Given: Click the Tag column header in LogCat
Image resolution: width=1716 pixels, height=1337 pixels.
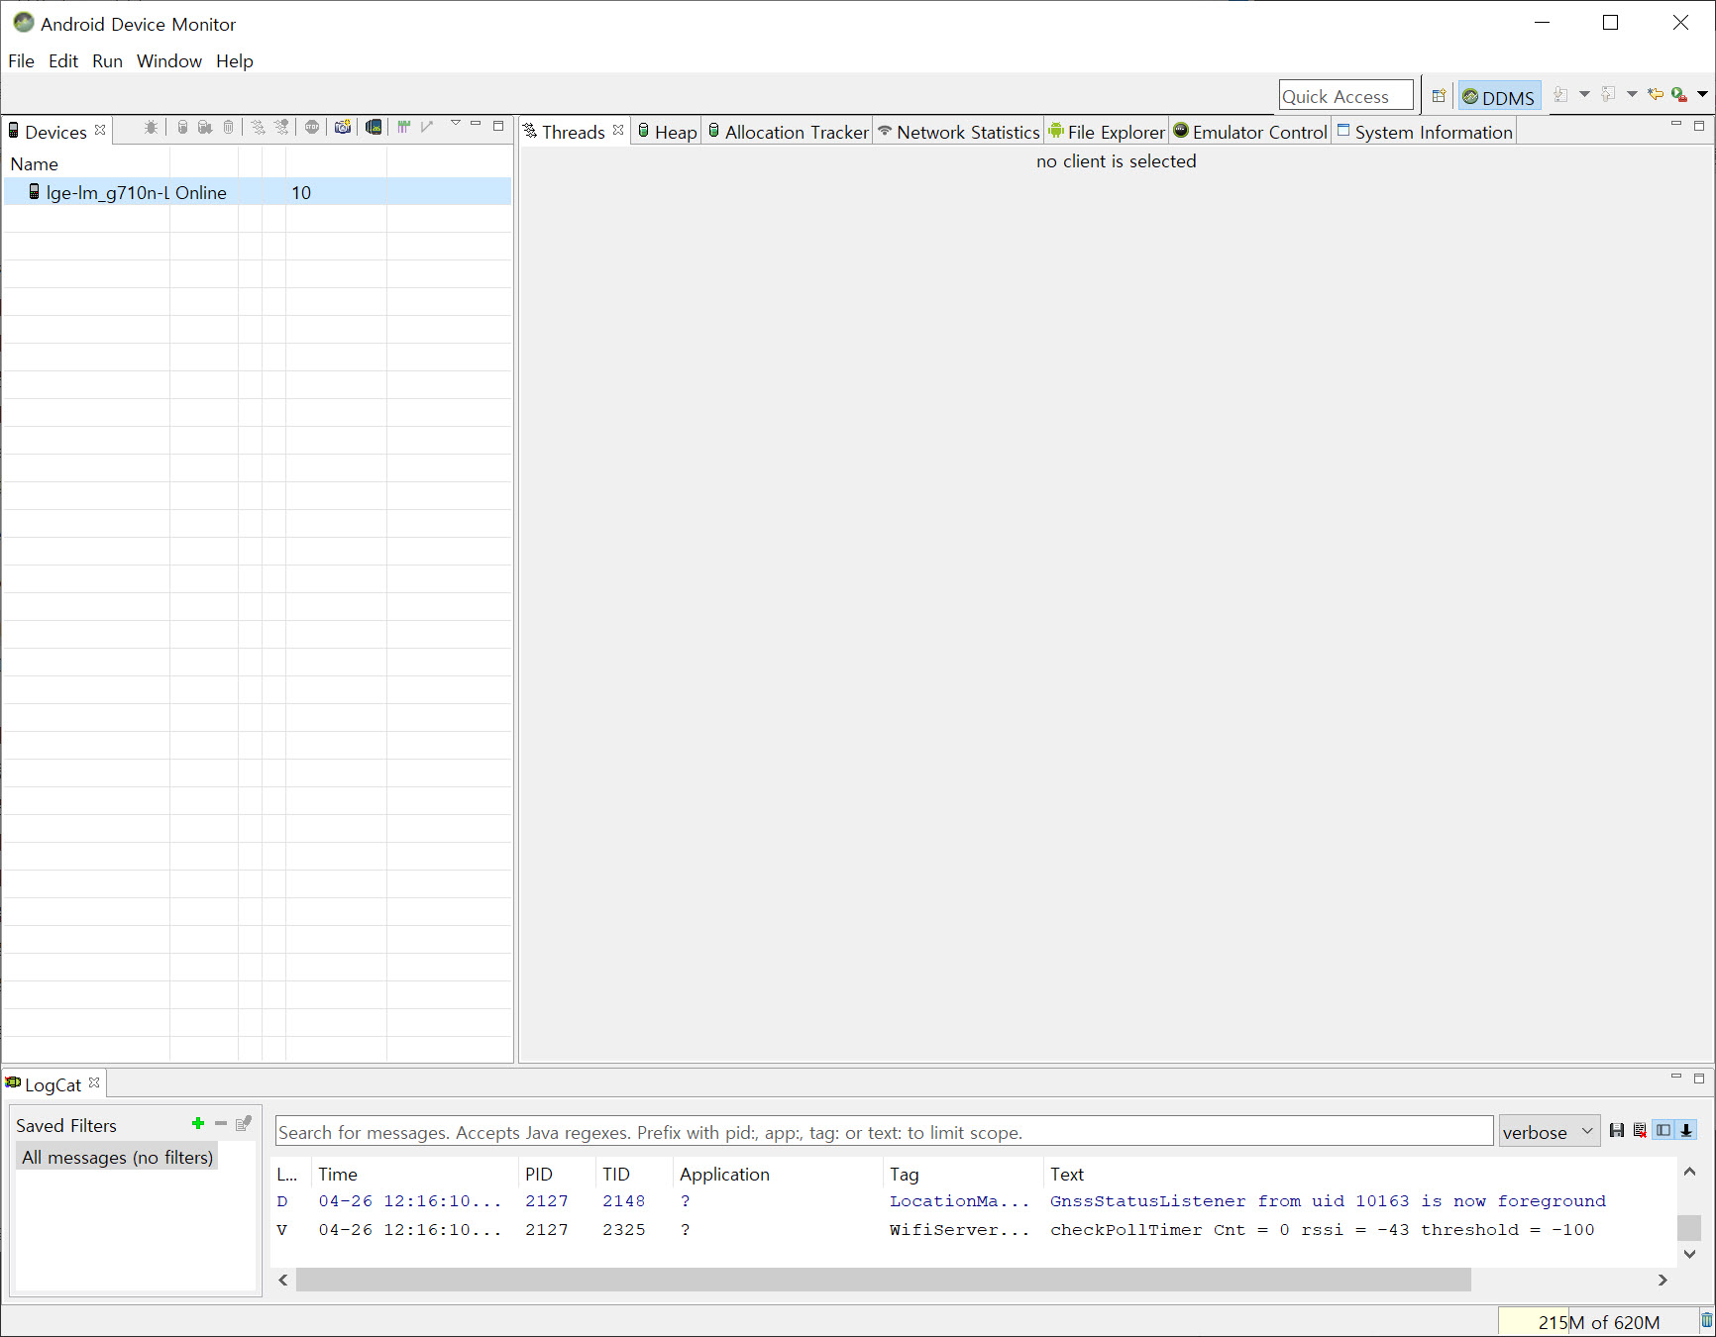Looking at the screenshot, I should click(963, 1174).
